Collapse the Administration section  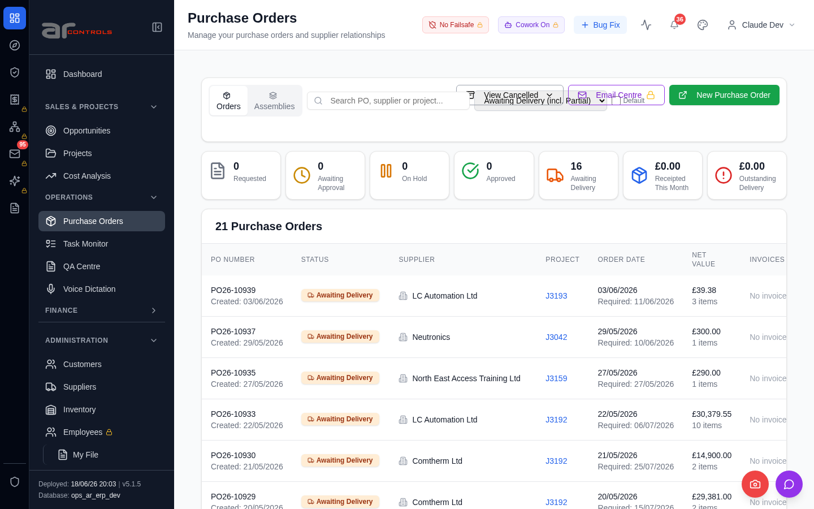(102, 340)
